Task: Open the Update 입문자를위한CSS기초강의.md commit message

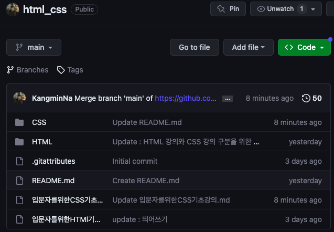Action: tap(171, 200)
